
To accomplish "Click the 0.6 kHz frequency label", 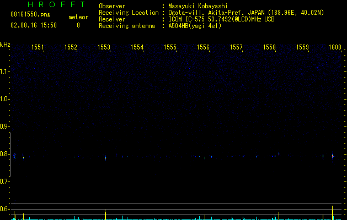I will point(4,209).
